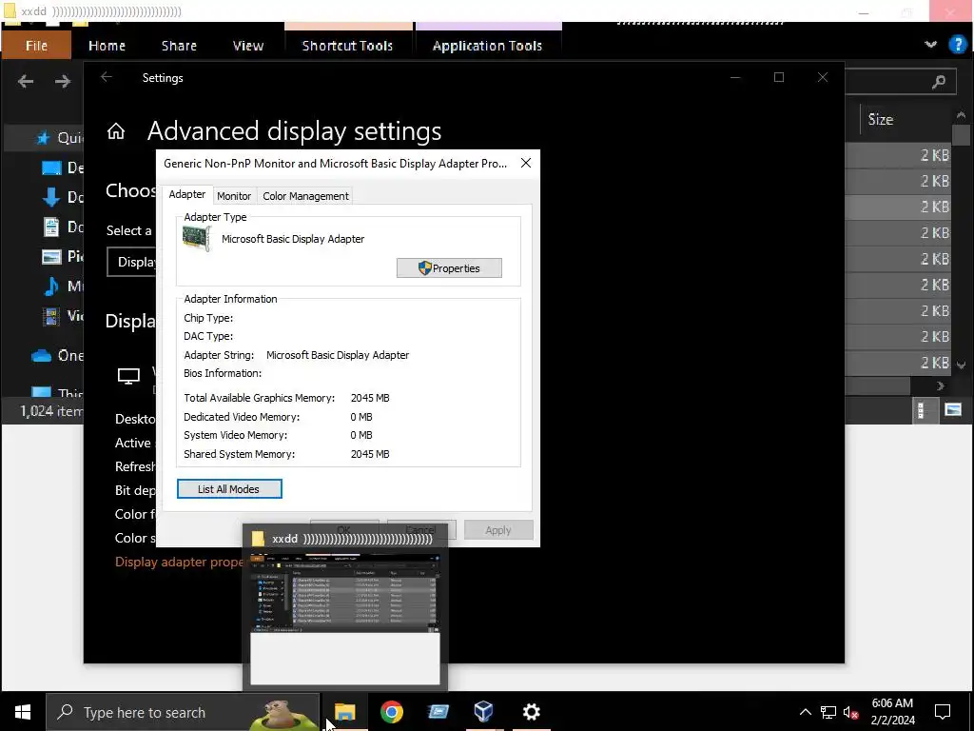Open File Explorer help icon

957,45
